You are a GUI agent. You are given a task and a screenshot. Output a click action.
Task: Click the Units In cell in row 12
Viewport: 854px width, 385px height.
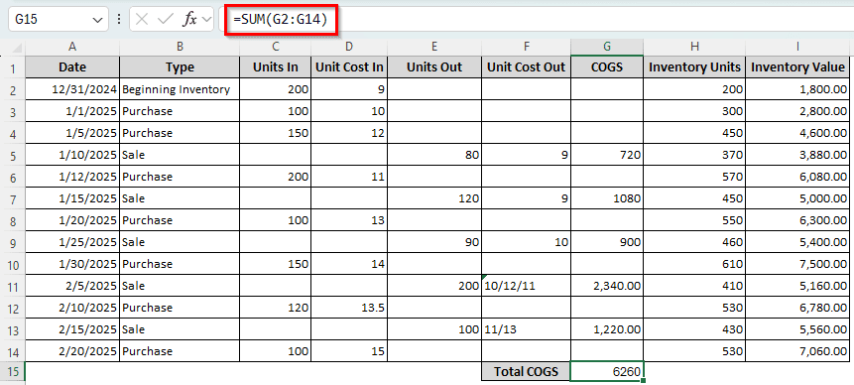click(x=276, y=308)
